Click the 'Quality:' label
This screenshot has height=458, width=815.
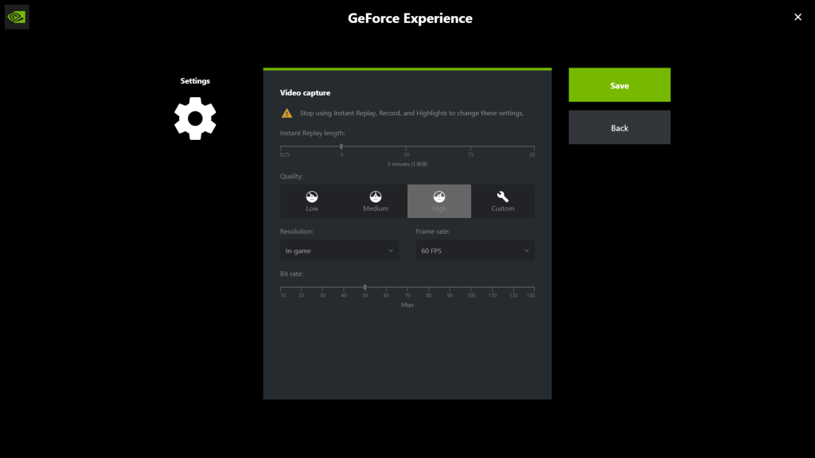(x=291, y=176)
